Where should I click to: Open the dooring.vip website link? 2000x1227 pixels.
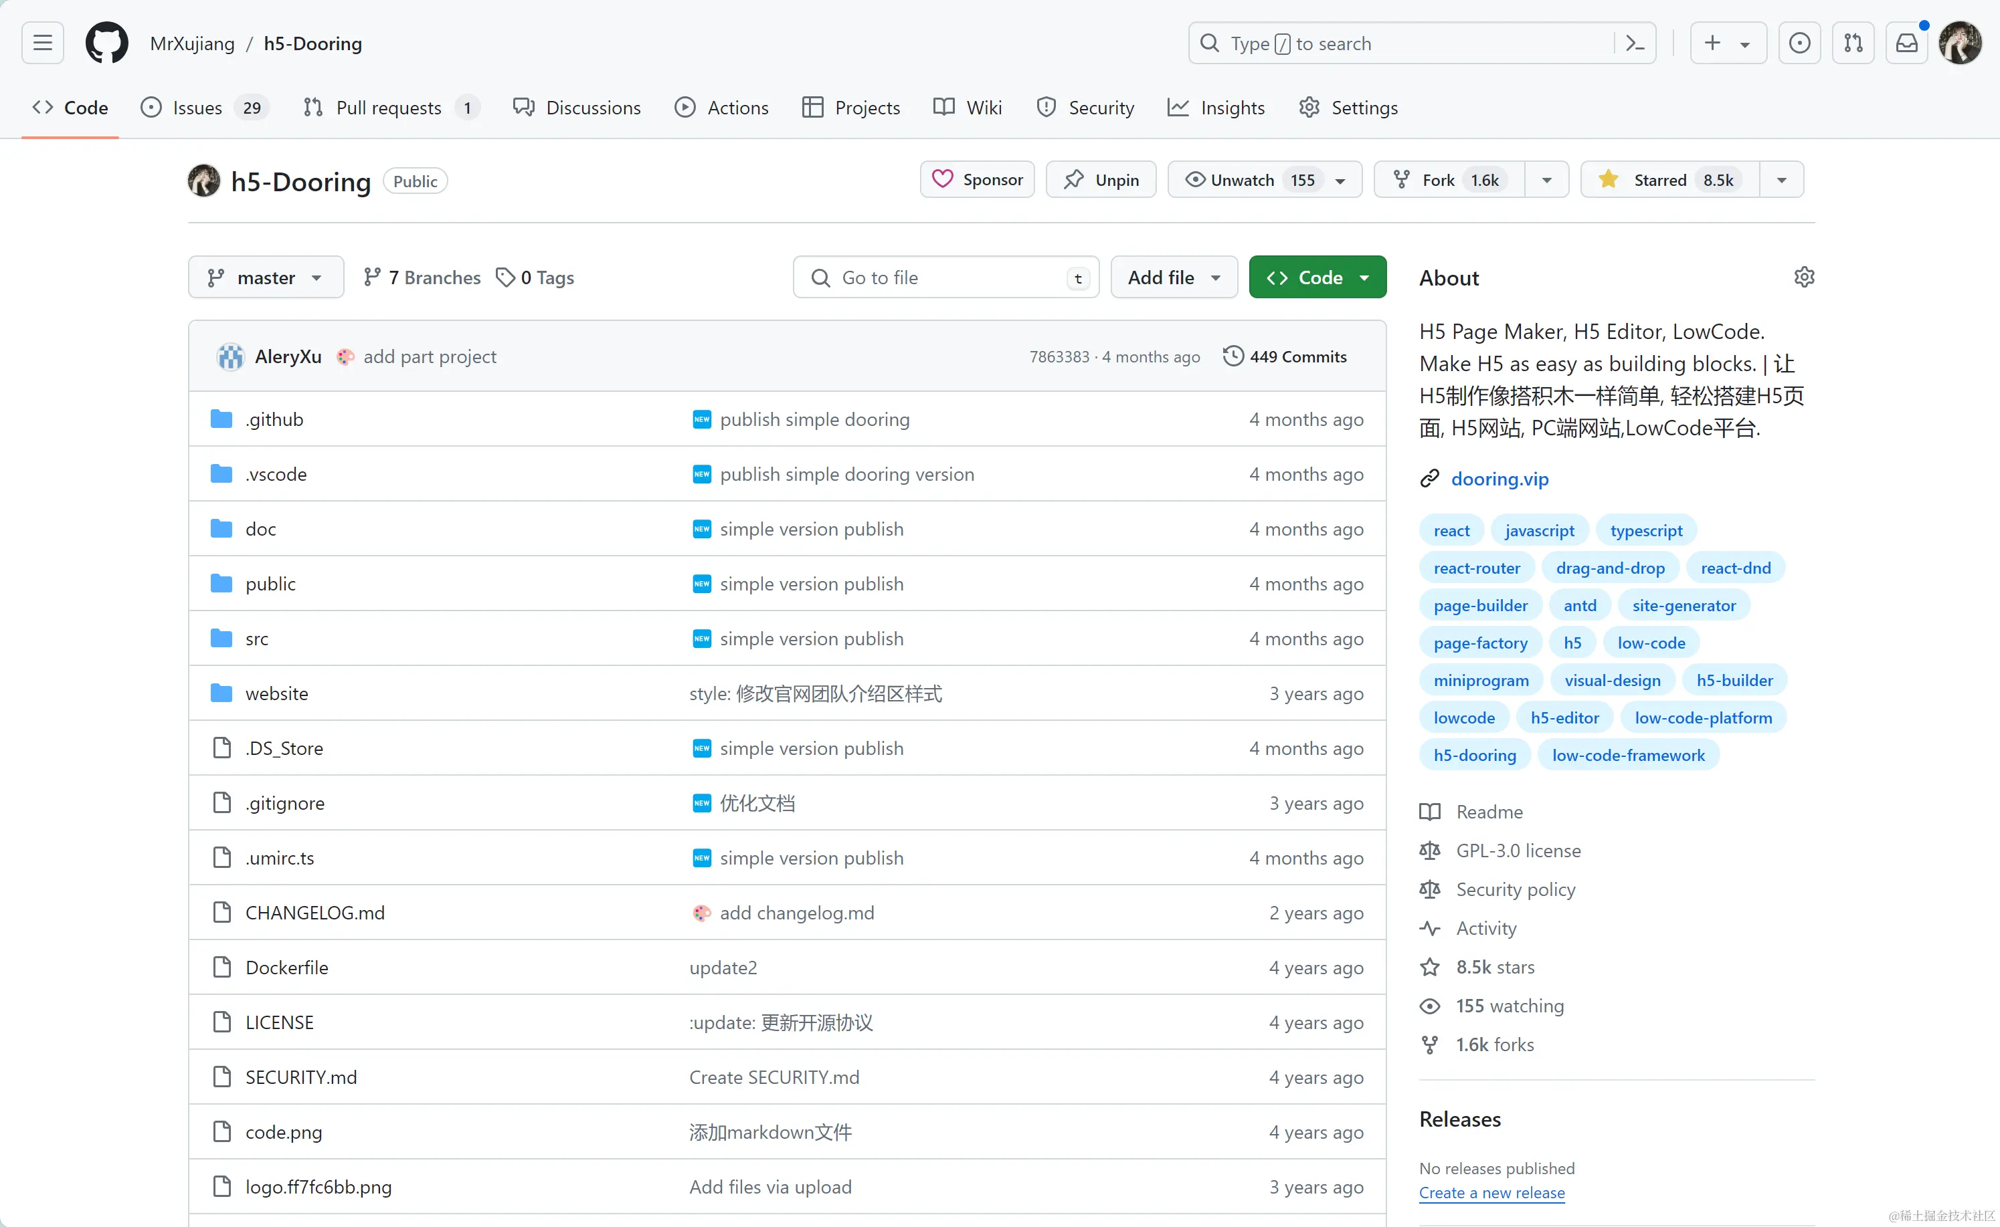click(x=1499, y=479)
